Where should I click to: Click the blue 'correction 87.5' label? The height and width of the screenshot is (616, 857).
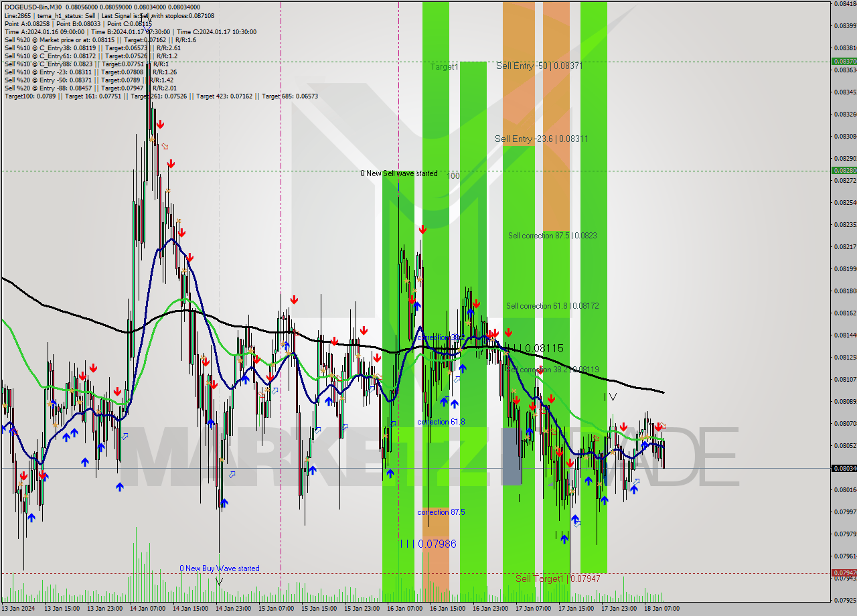pyautogui.click(x=441, y=512)
